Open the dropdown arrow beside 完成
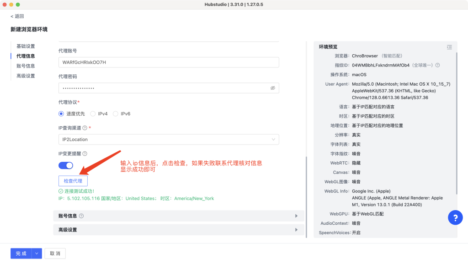The image size is (468, 263). pyautogui.click(x=37, y=253)
